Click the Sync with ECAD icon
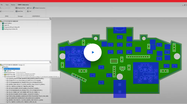The height and width of the screenshot is (104, 187). [x=1, y=8]
